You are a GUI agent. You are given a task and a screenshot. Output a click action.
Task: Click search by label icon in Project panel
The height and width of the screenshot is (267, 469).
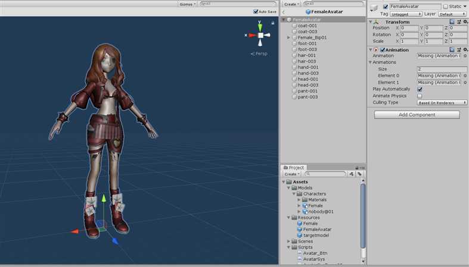click(359, 174)
